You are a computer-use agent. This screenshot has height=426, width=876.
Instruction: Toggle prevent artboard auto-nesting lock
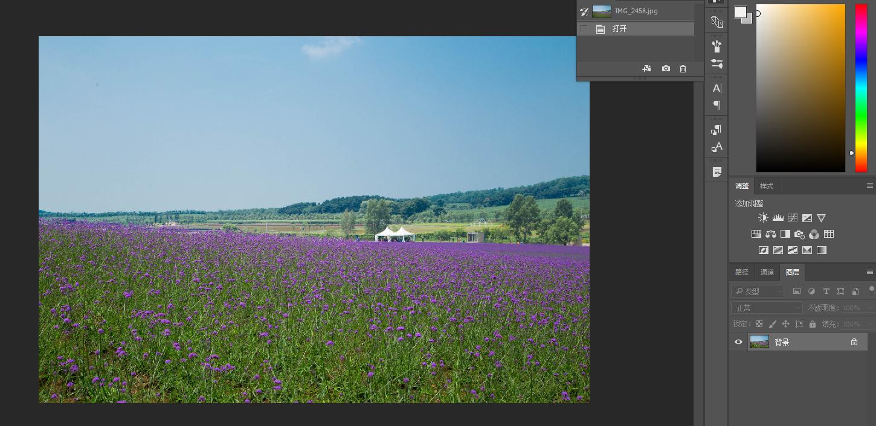point(799,324)
